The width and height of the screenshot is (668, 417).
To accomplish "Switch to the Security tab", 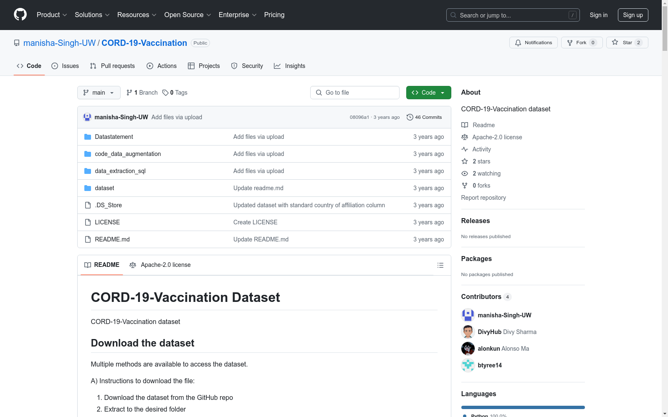I will (x=247, y=66).
